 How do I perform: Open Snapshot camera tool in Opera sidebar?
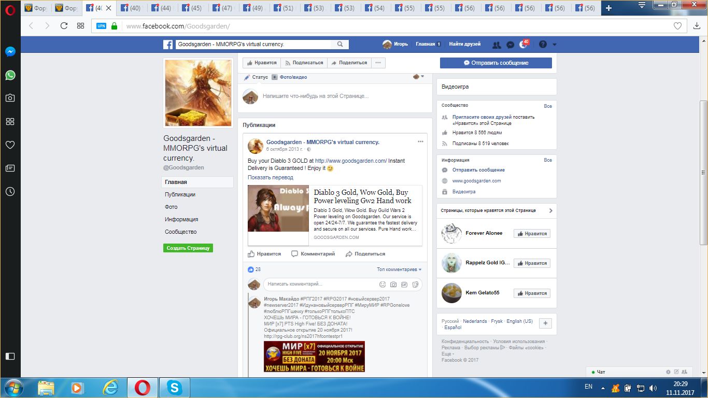pyautogui.click(x=10, y=98)
